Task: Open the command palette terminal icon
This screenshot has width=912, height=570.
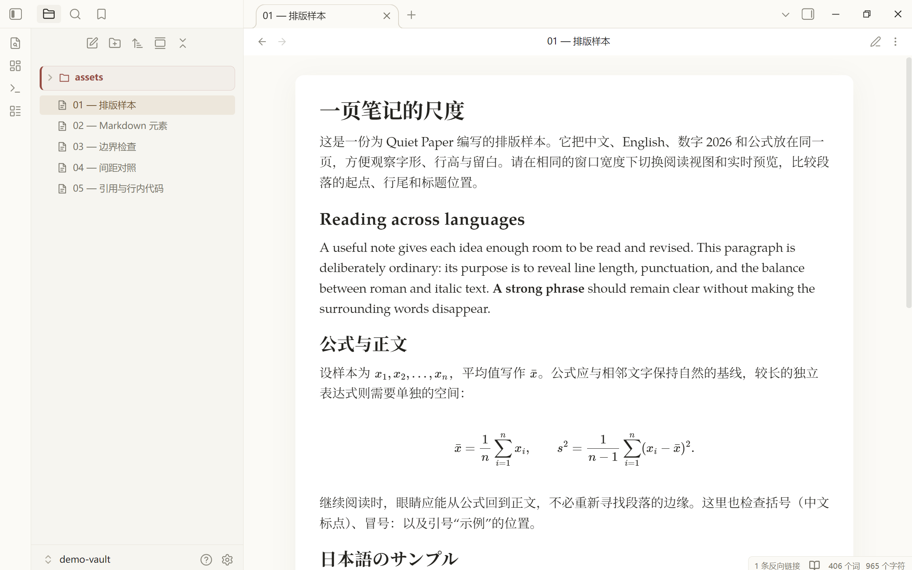Action: [15, 88]
